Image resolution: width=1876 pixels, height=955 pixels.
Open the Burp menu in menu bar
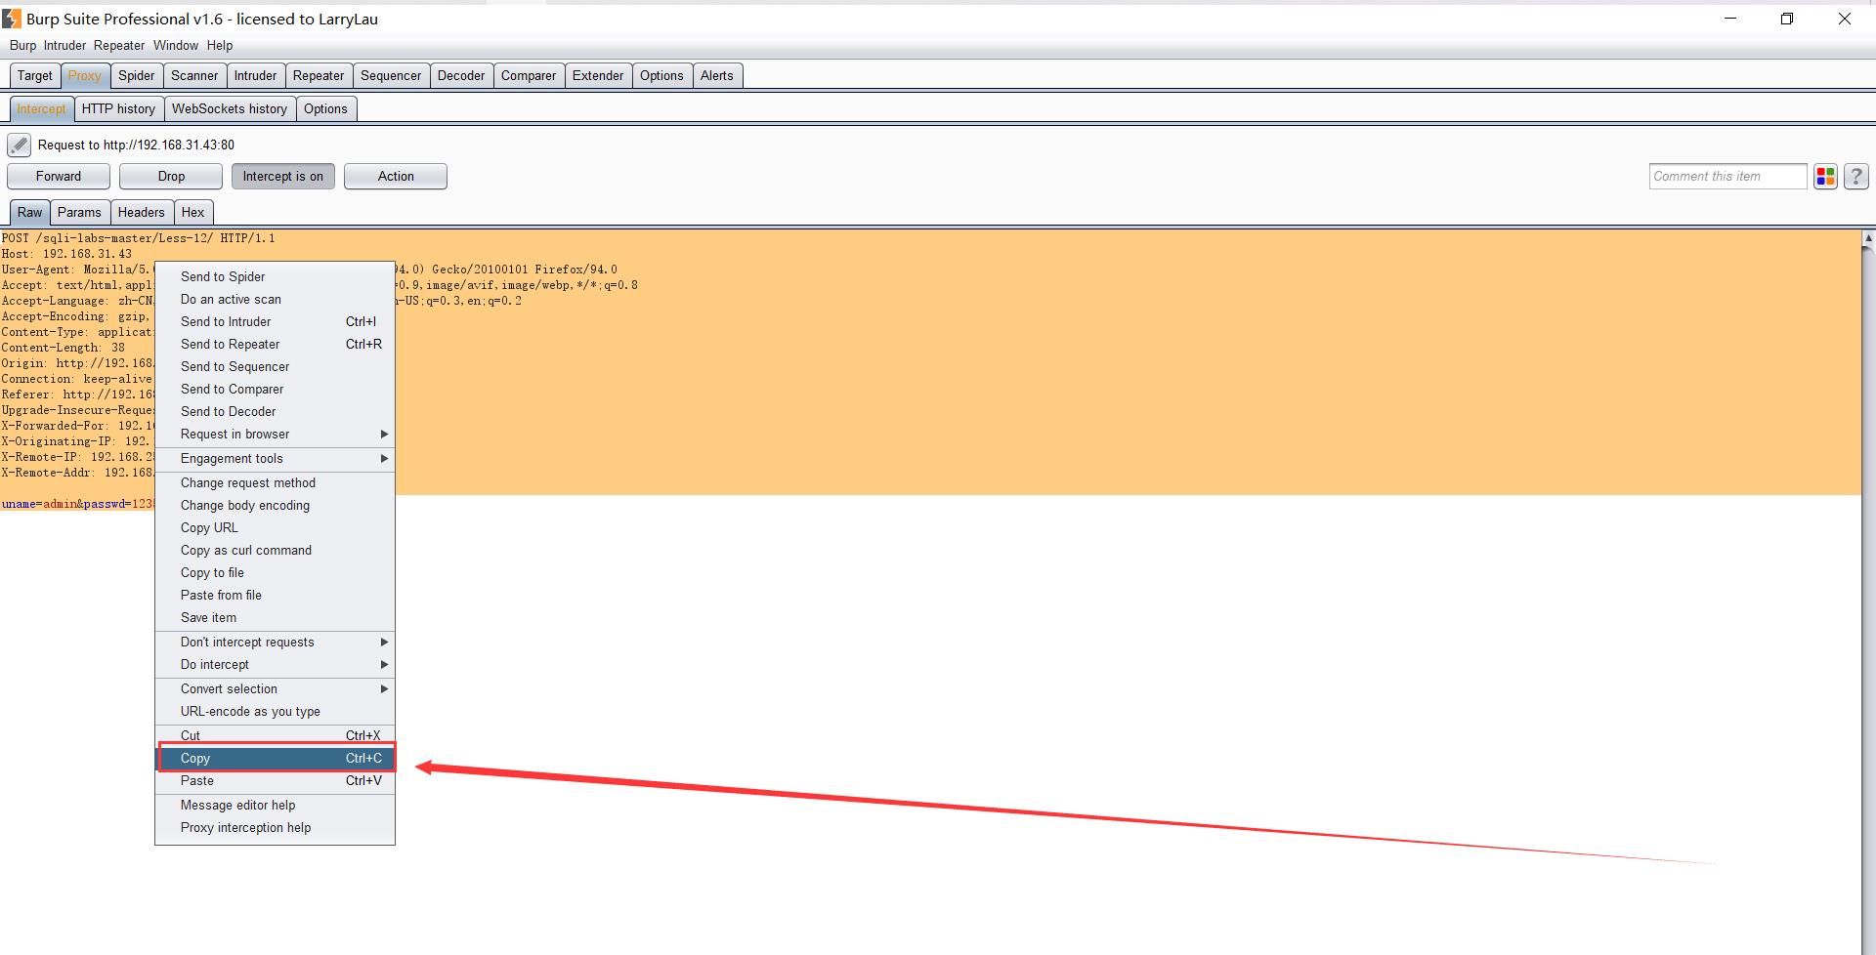[x=22, y=46]
